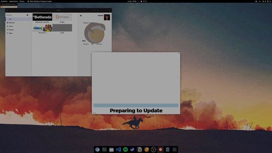Open Lutris view options dropdown arrow
Viewport: 272px width, 153px height.
tap(102, 10)
